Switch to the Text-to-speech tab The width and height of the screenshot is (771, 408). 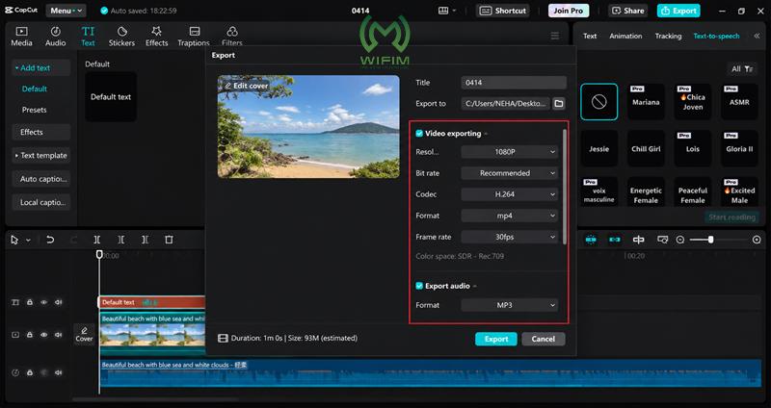tap(716, 36)
